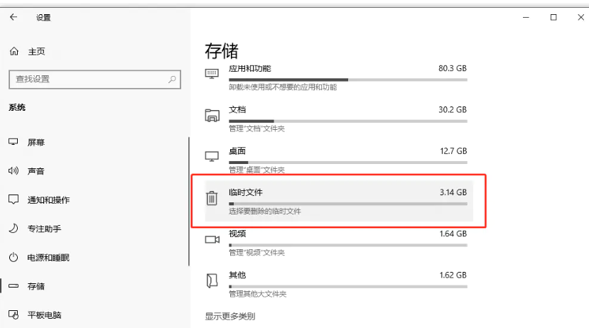The width and height of the screenshot is (589, 328).
Task: Open 临时文件 3.14 GB entry
Action: point(339,201)
